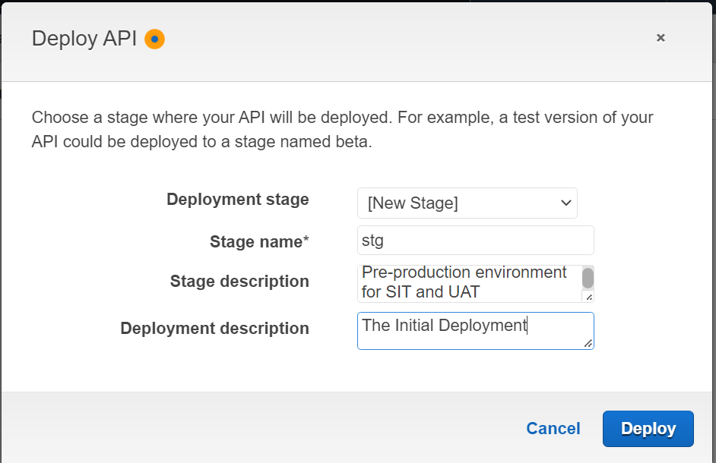Click the Deploy API dialog title
The image size is (716, 463).
pyautogui.click(x=84, y=39)
